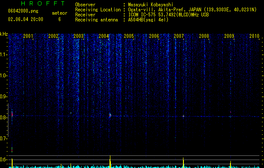Click the meteor count value 6

click(60, 19)
